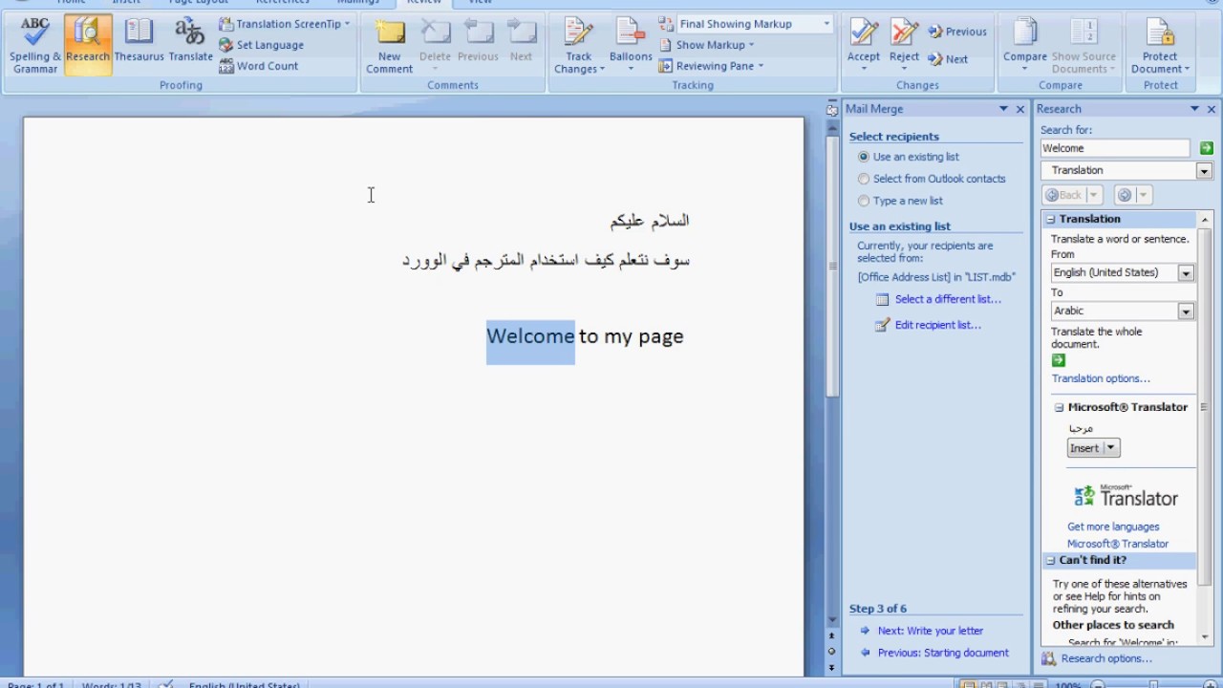Open Mail Merge pane options arrow
The image size is (1223, 688).
[x=1003, y=109]
